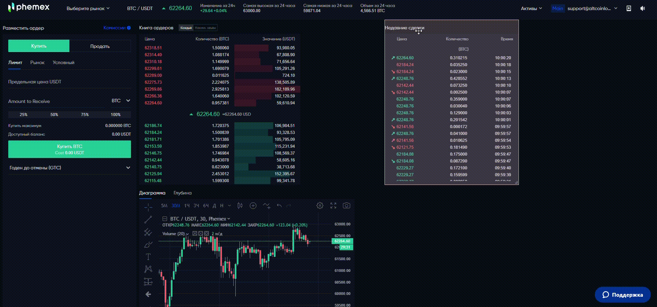Redo chart action

pos(289,206)
